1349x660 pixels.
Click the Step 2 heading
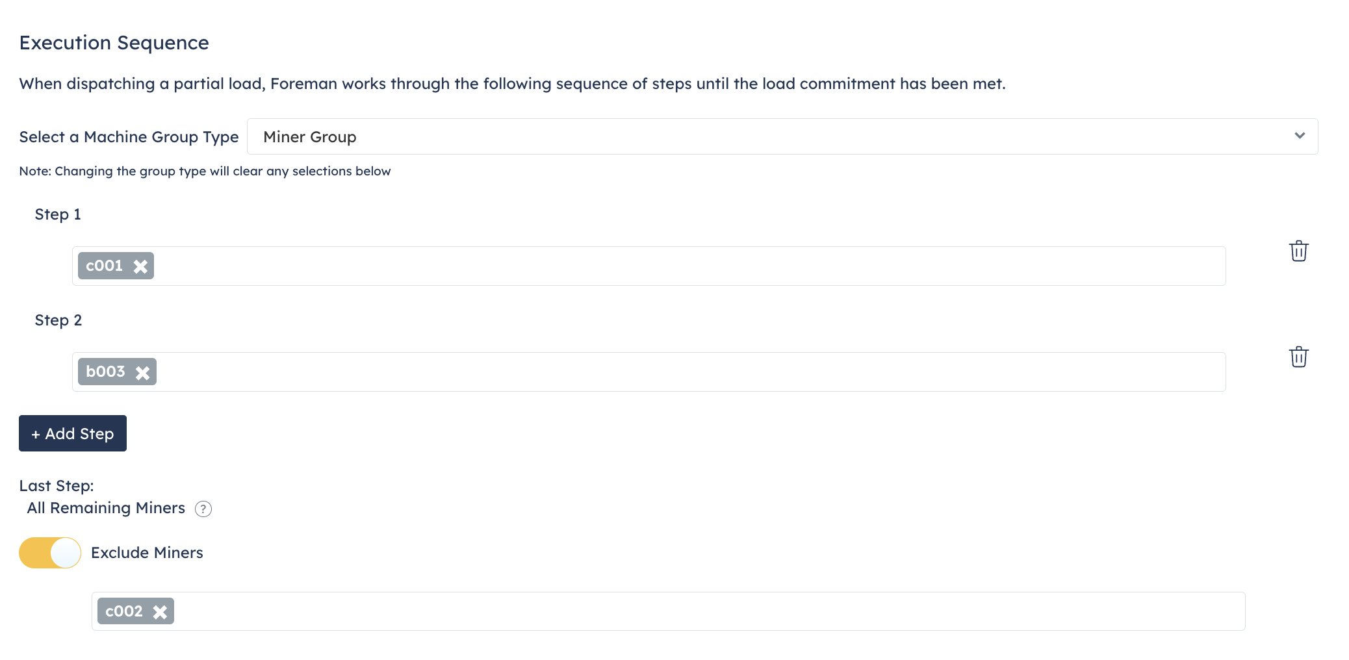(58, 320)
